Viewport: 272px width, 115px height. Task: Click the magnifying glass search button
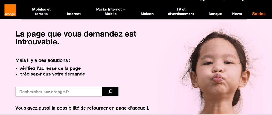pyautogui.click(x=110, y=92)
